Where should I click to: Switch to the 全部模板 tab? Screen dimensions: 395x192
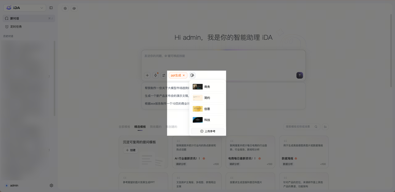125,127
